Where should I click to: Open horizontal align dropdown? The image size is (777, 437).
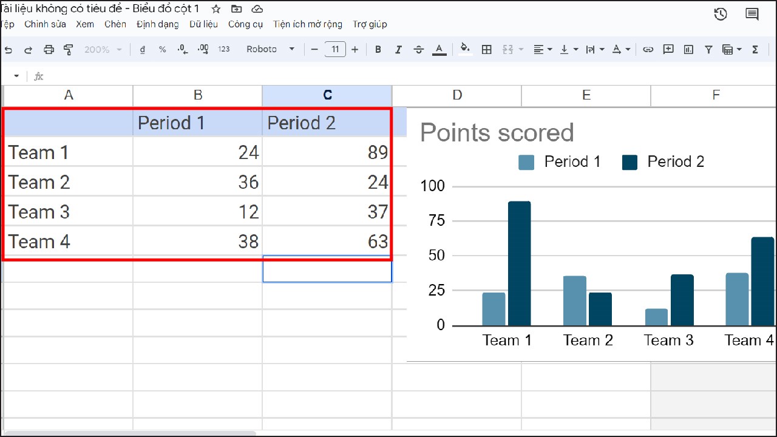pyautogui.click(x=543, y=50)
